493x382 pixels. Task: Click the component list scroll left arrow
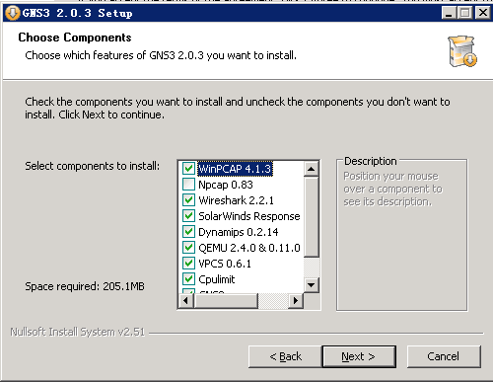(186, 300)
